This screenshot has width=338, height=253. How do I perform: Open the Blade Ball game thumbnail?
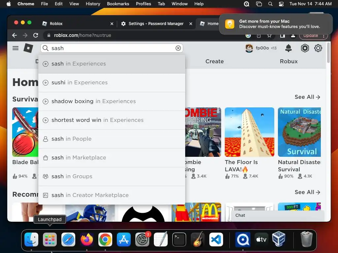click(x=25, y=132)
